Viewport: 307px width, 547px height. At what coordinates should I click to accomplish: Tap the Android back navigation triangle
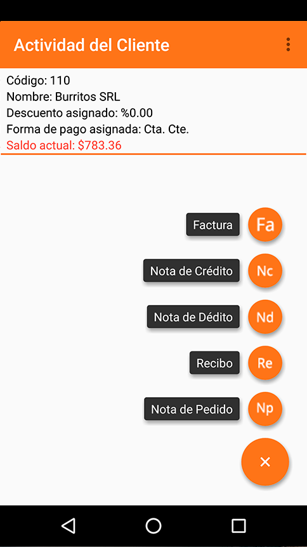click(69, 525)
